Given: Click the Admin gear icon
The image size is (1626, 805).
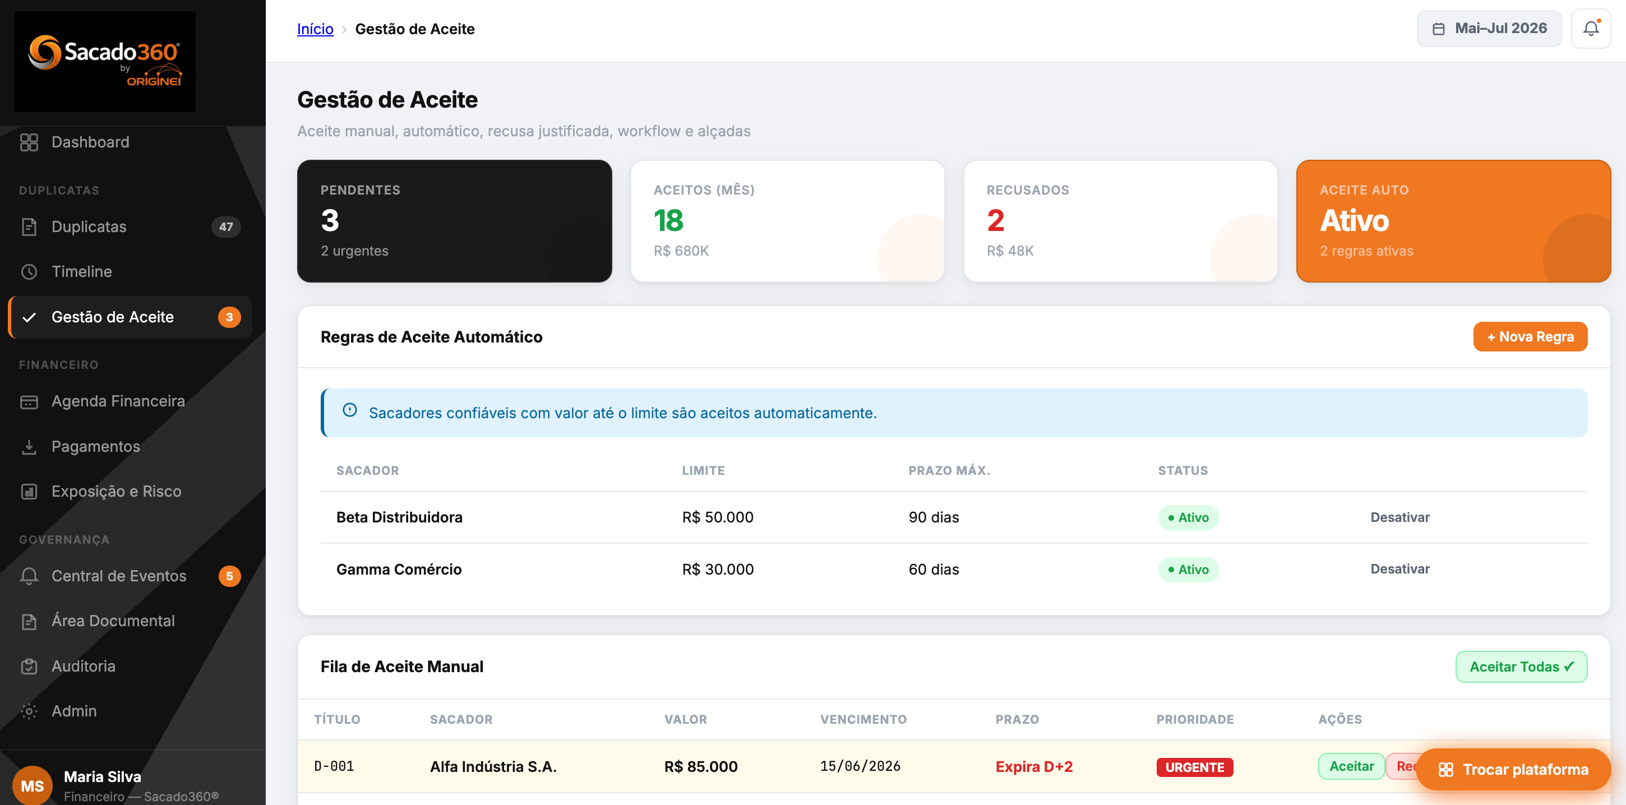Looking at the screenshot, I should 29,711.
